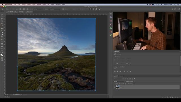Cancel the transform
This screenshot has width=181, height=102.
point(97,9)
